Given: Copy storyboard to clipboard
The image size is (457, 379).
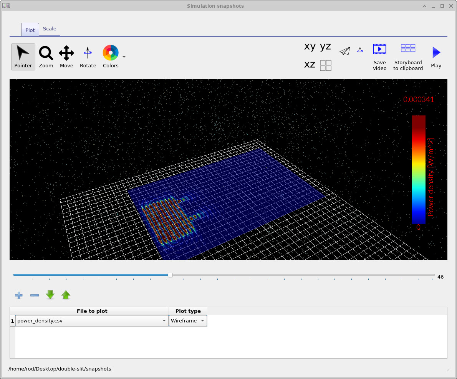Looking at the screenshot, I should point(408,57).
